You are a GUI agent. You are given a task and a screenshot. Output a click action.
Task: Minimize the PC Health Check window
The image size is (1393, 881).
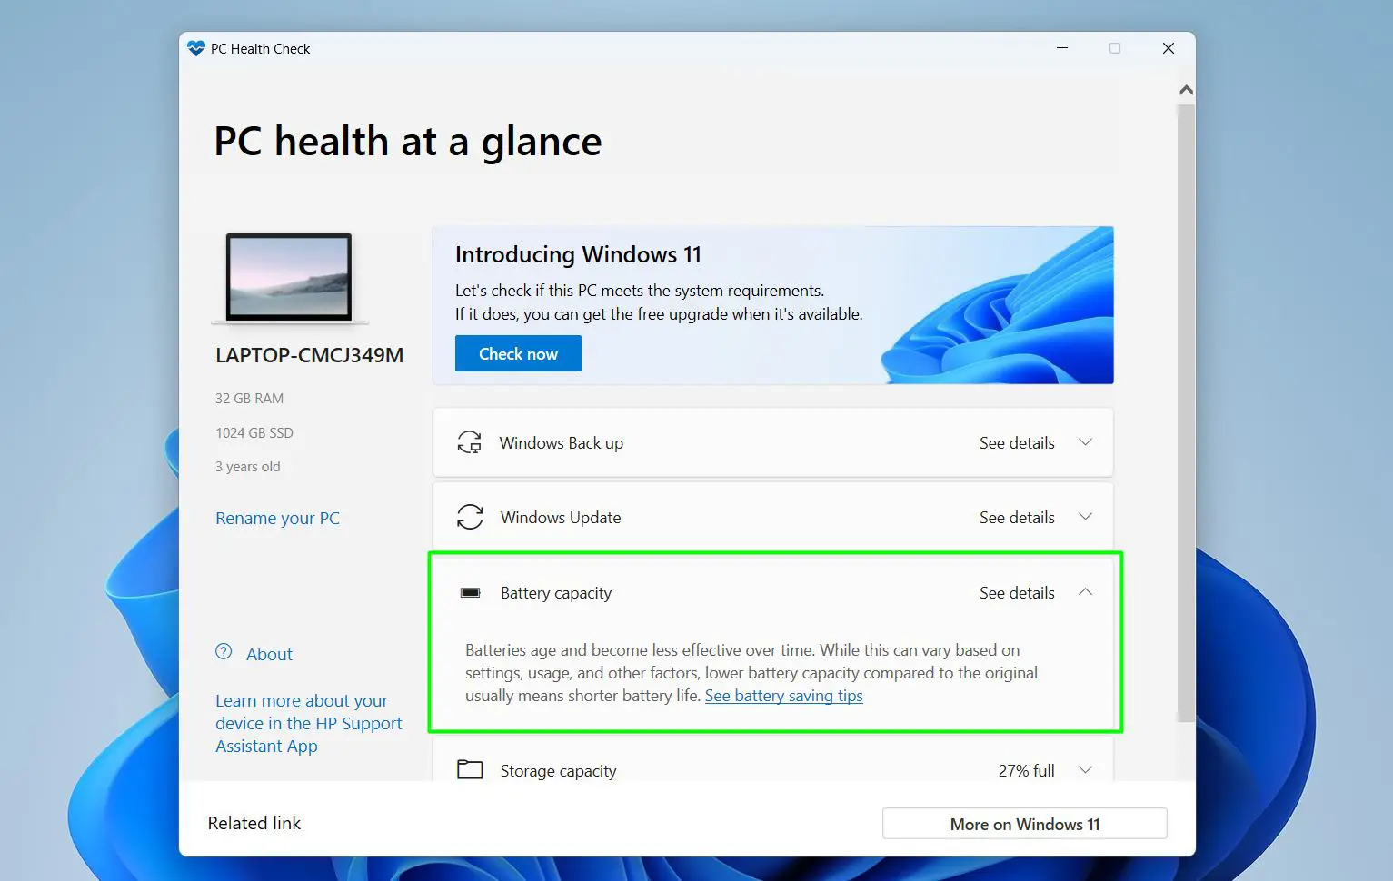coord(1061,48)
